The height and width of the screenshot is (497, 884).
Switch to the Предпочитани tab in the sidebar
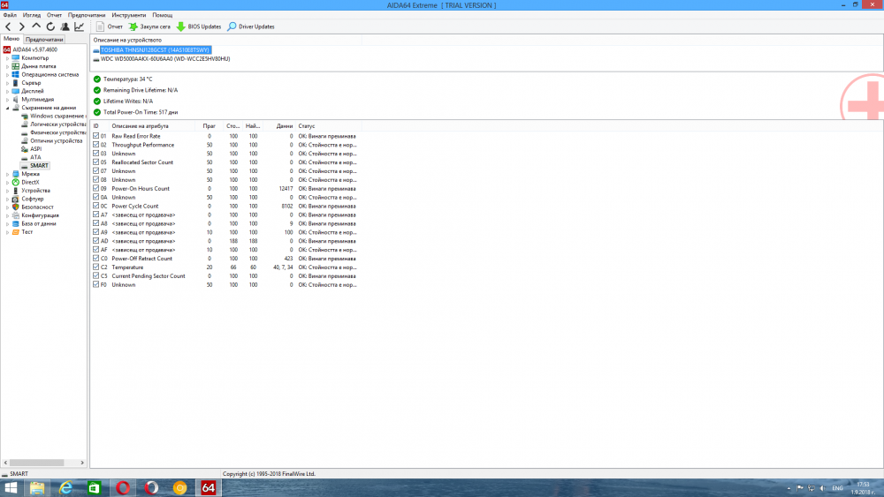[x=44, y=40]
